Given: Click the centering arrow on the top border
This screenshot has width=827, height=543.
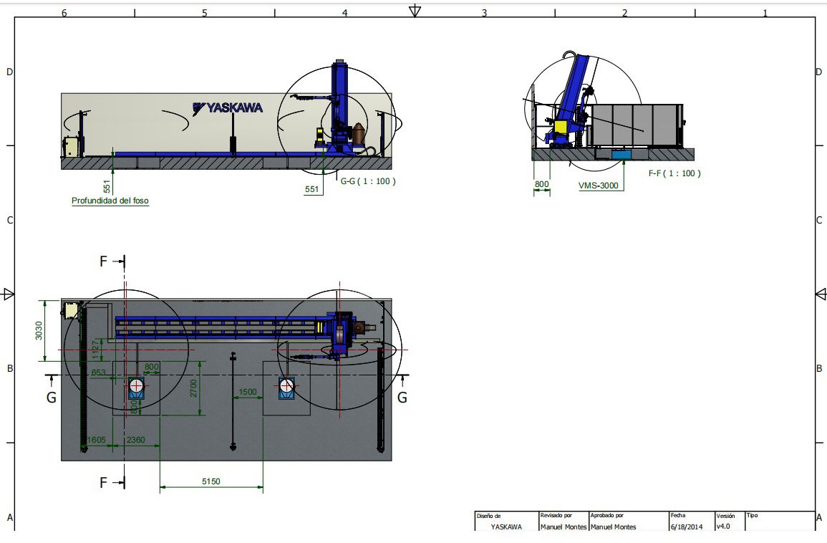Looking at the screenshot, I should tap(414, 10).
